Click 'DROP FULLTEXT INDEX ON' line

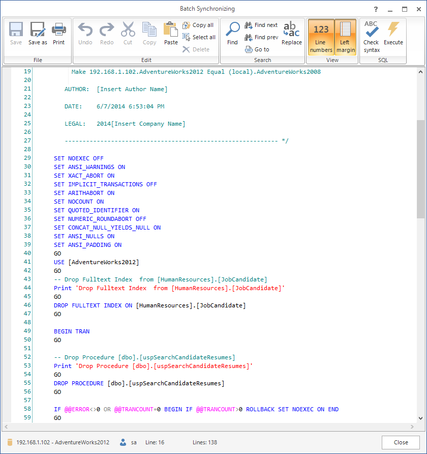click(150, 305)
